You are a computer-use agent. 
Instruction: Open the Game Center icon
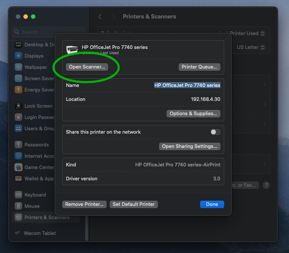(x=18, y=167)
